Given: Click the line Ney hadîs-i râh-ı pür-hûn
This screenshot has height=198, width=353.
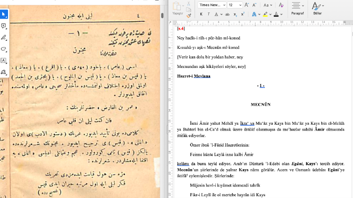Looking at the screenshot, I should pos(208,38).
